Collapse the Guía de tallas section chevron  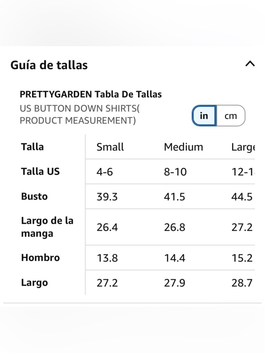250,64
